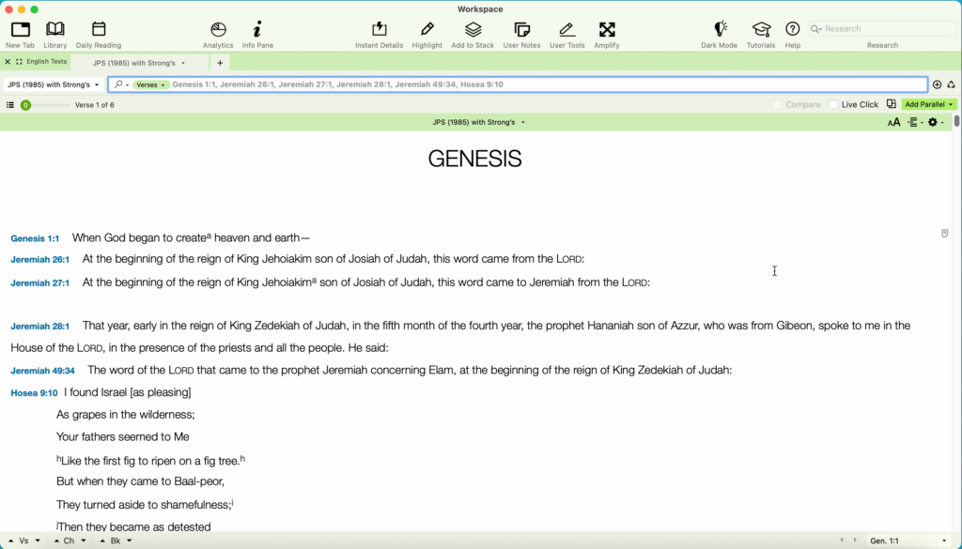
Task: Click the previous history arrow at bottom
Action: [841, 541]
